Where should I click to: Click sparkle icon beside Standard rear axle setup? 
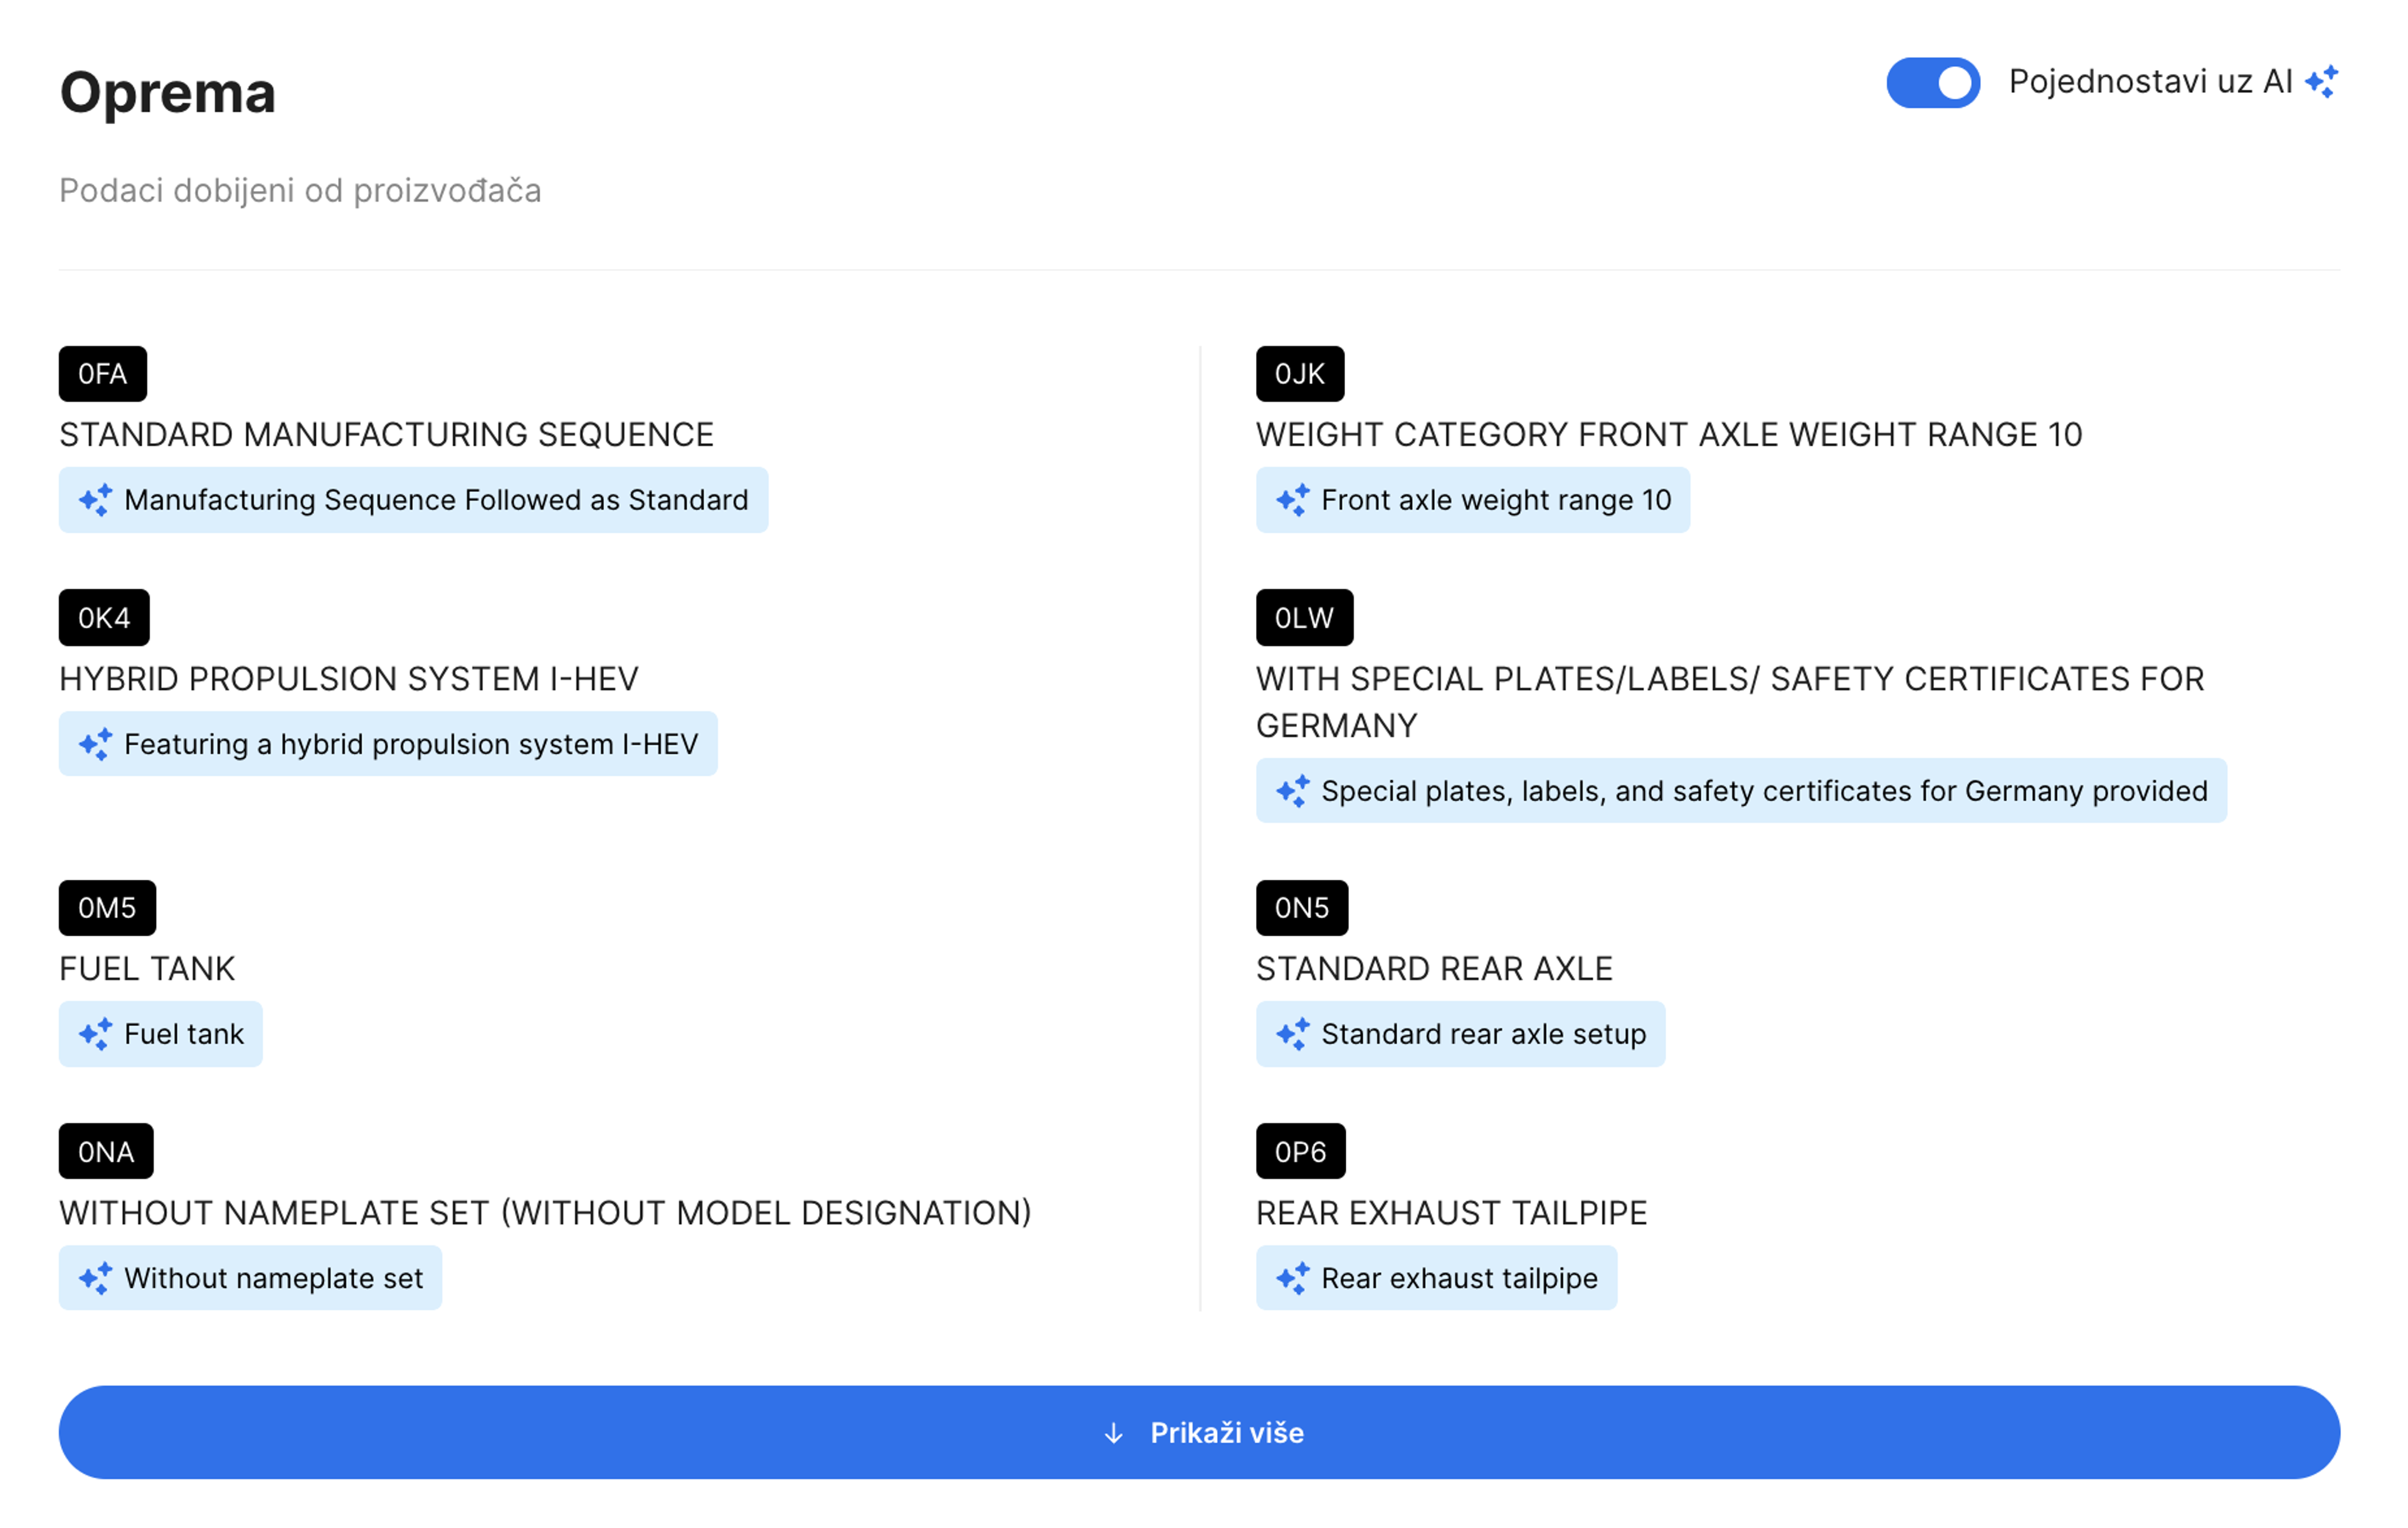1292,1034
